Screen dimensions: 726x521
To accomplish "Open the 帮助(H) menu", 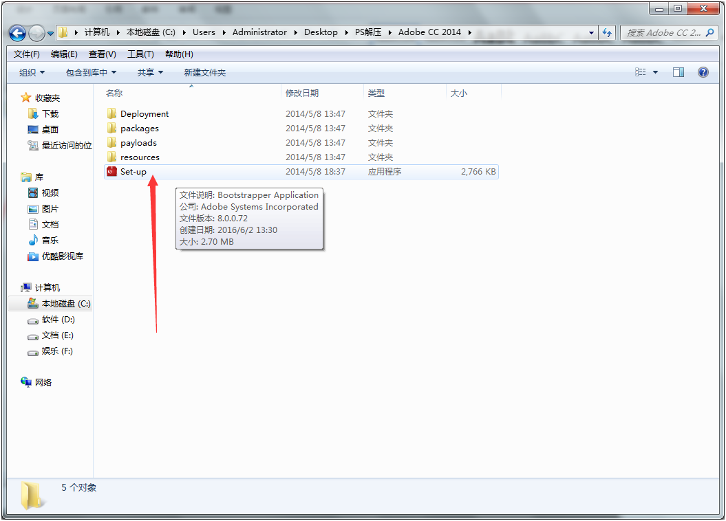I will point(179,54).
